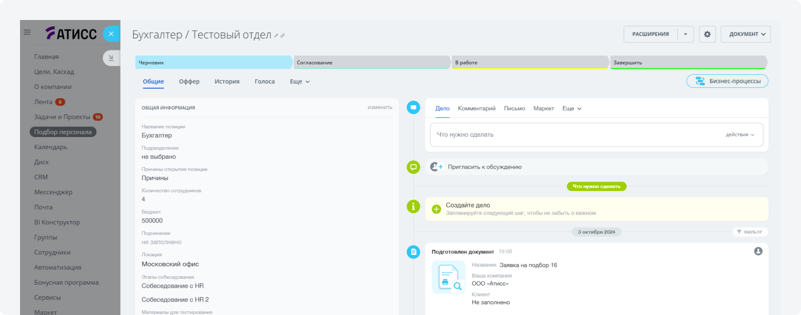Click the Задачи и Проекты badge showing 10

tap(98, 117)
